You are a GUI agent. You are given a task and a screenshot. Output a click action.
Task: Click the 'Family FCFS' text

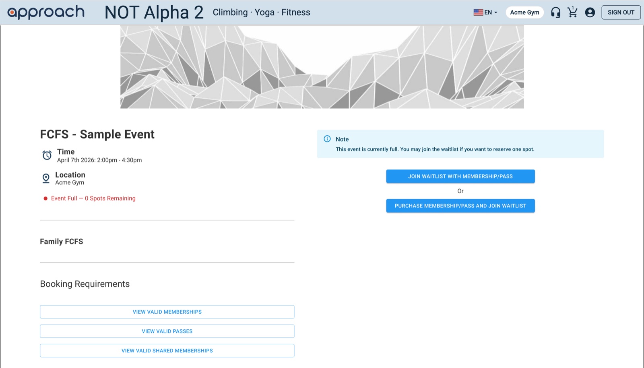(62, 242)
